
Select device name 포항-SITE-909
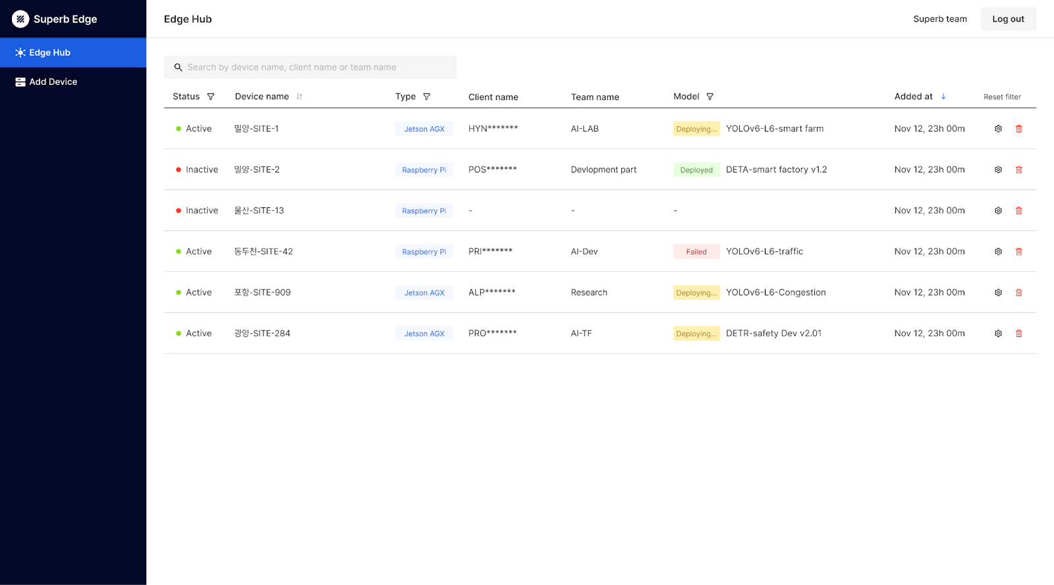point(262,292)
